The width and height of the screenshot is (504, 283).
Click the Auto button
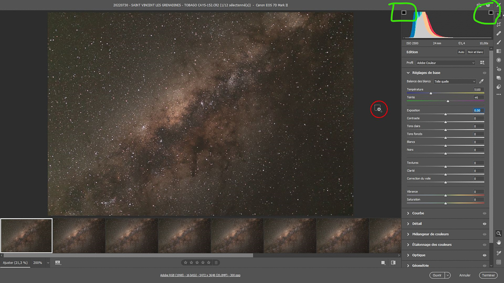pyautogui.click(x=461, y=52)
